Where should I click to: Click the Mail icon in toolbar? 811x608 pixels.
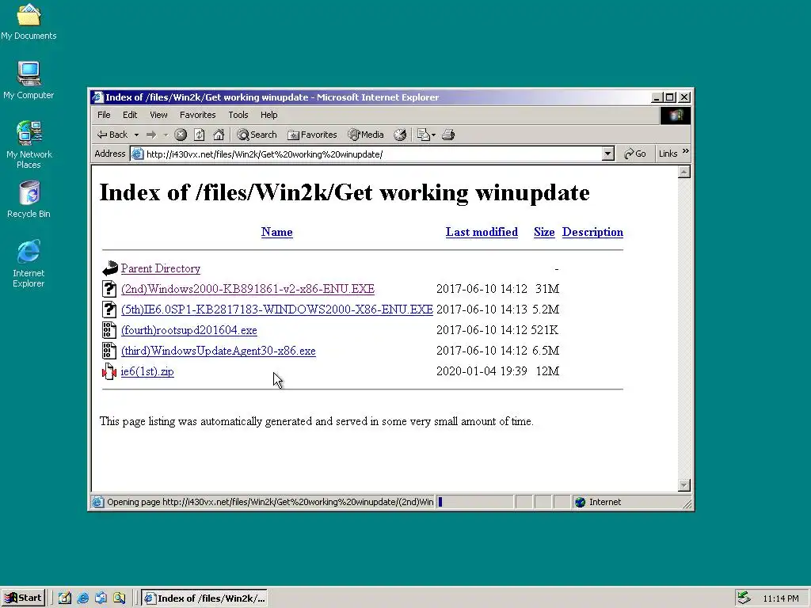click(x=423, y=135)
